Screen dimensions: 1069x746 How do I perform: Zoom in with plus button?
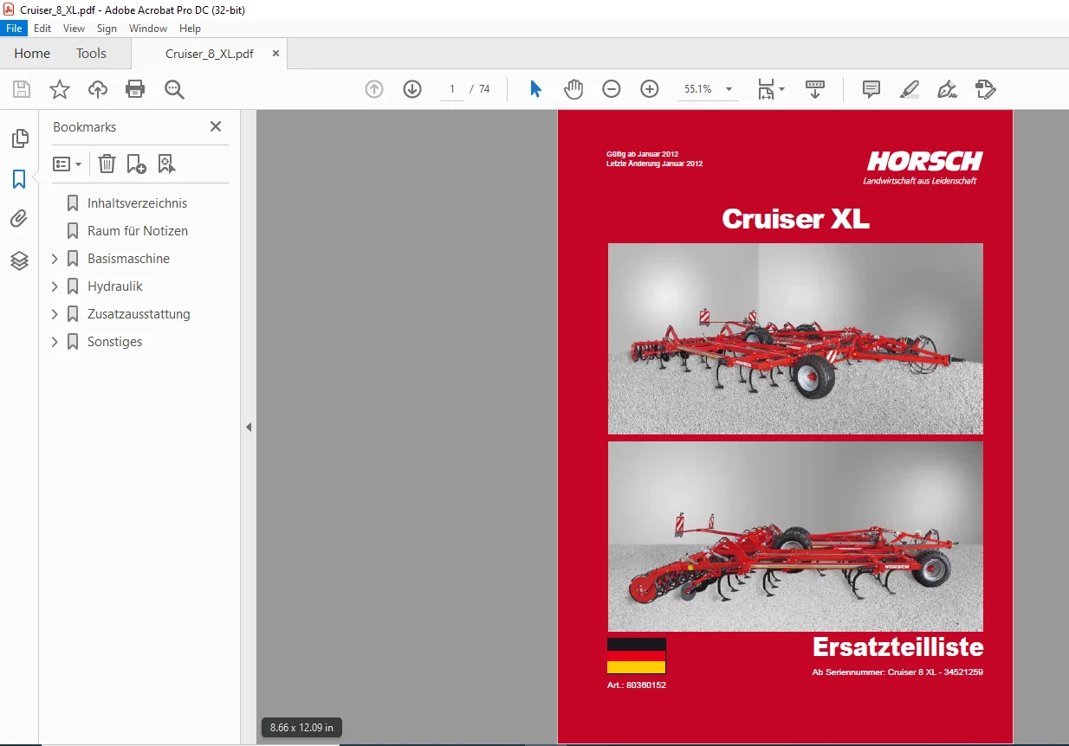click(650, 89)
